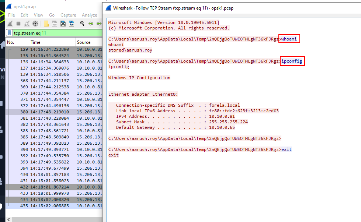361x222 pixels.
Task: Start a new capture with the shark fin icon
Action: click(x=10, y=24)
